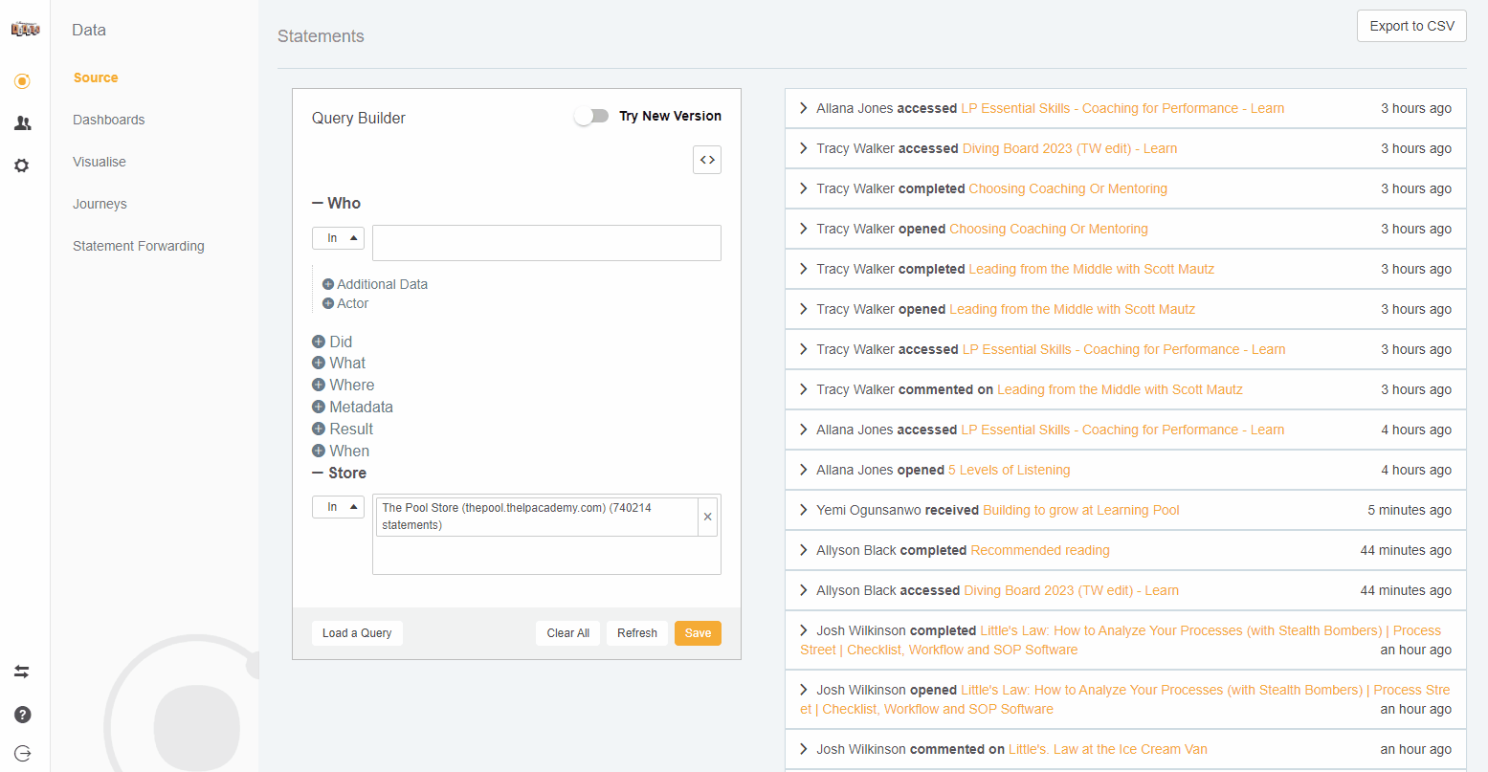Expand Josh Wilkinson opened Little's Law statement

804,690
